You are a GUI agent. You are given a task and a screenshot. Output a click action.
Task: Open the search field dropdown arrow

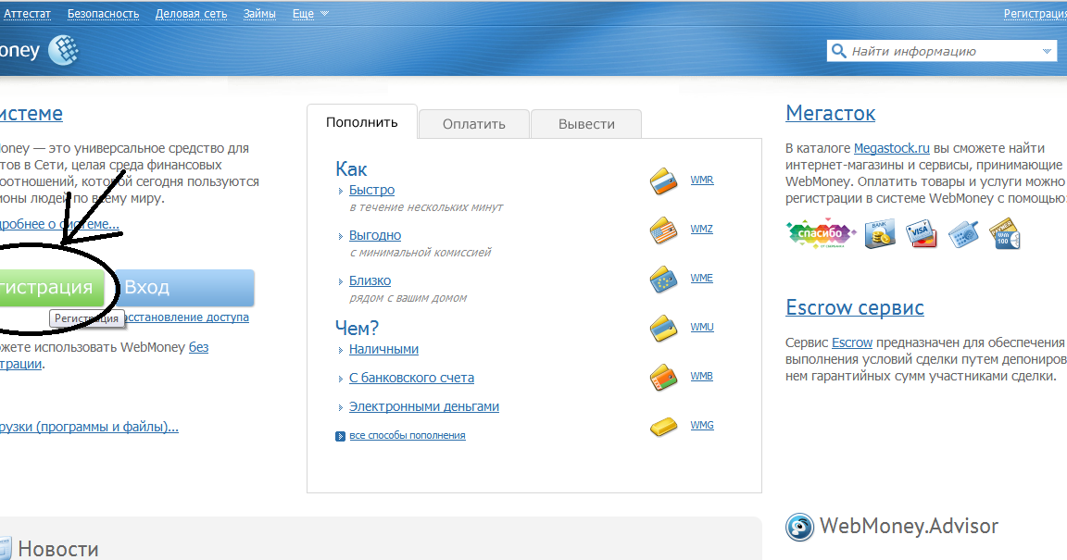[1047, 51]
